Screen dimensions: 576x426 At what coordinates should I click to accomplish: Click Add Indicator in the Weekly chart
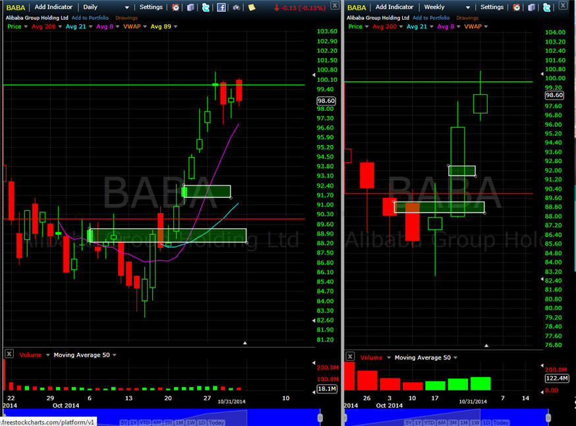coord(395,7)
